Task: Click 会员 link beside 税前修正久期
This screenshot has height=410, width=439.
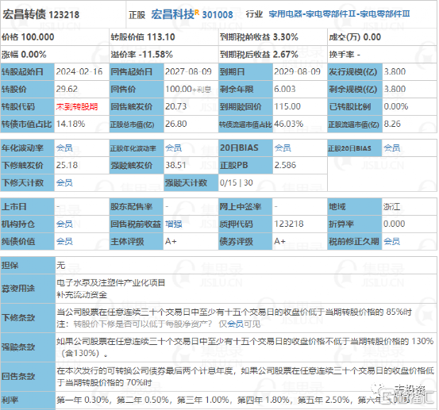Action: pos(391,241)
